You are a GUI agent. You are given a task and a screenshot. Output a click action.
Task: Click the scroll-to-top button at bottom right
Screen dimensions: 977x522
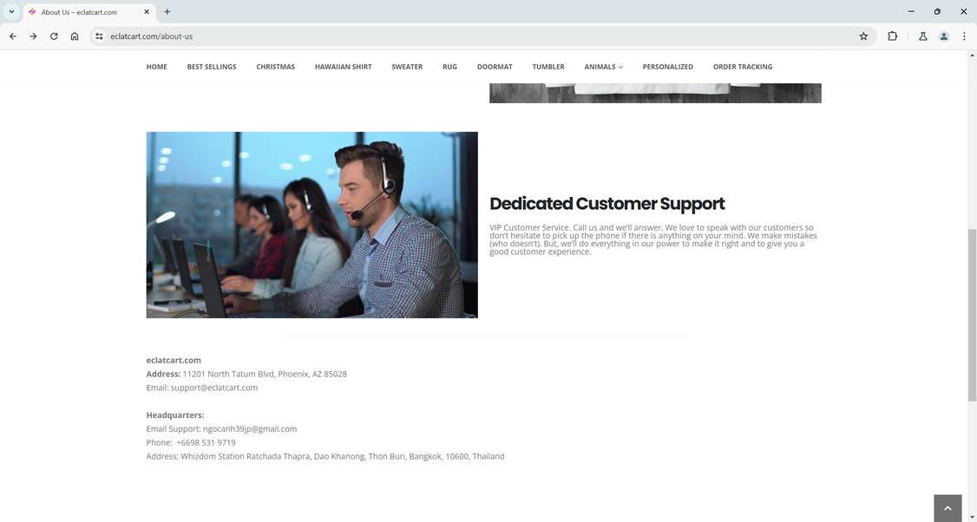tap(947, 507)
